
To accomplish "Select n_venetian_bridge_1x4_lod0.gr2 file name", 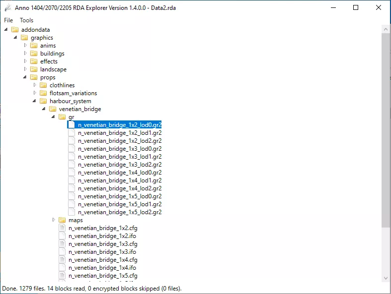I will pyautogui.click(x=120, y=173).
